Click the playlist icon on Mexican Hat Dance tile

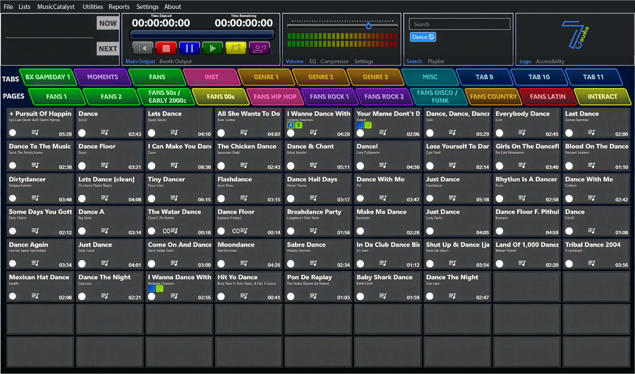pyautogui.click(x=35, y=296)
